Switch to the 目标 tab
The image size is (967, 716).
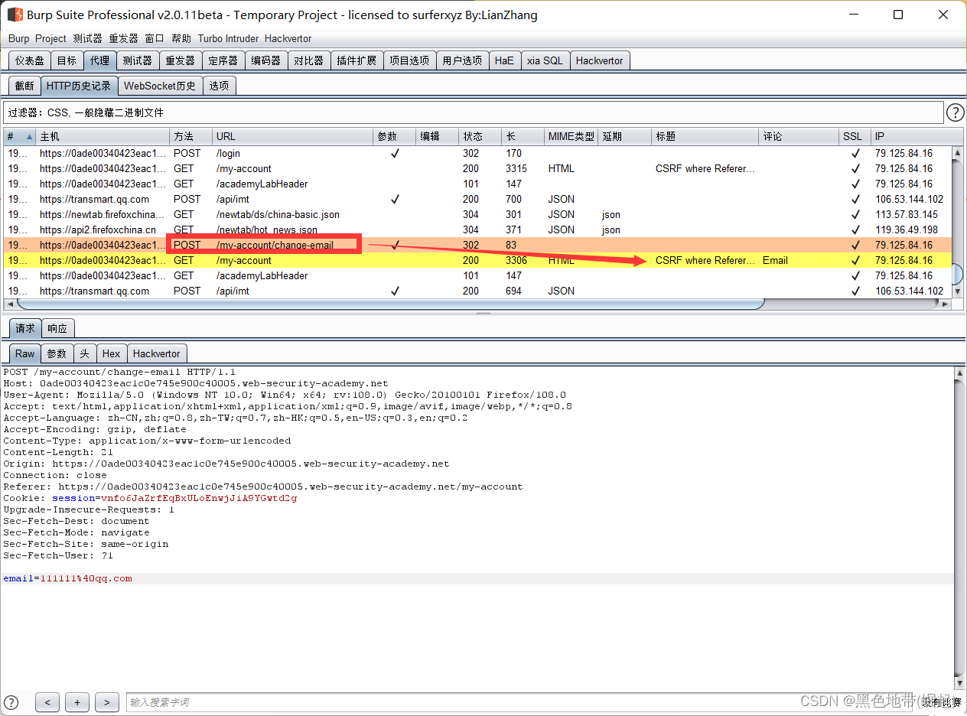[x=67, y=60]
